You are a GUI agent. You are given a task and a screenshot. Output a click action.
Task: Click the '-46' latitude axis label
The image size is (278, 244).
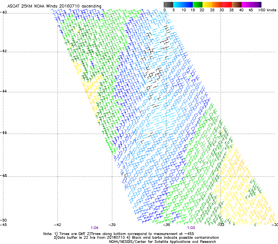coord(3,133)
